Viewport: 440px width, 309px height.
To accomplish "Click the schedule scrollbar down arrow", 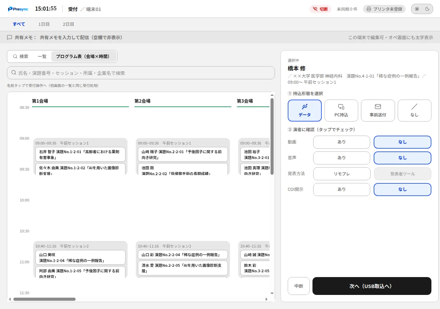I will coord(272,293).
